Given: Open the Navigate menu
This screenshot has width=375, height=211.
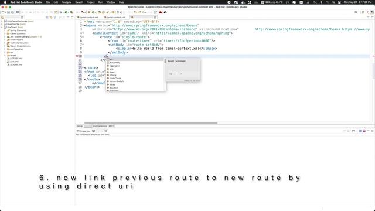Looking at the screenshot, I should 66,2.
